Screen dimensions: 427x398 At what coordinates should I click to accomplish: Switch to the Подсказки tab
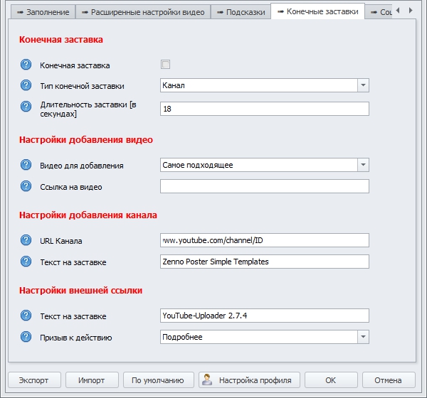[x=241, y=12]
